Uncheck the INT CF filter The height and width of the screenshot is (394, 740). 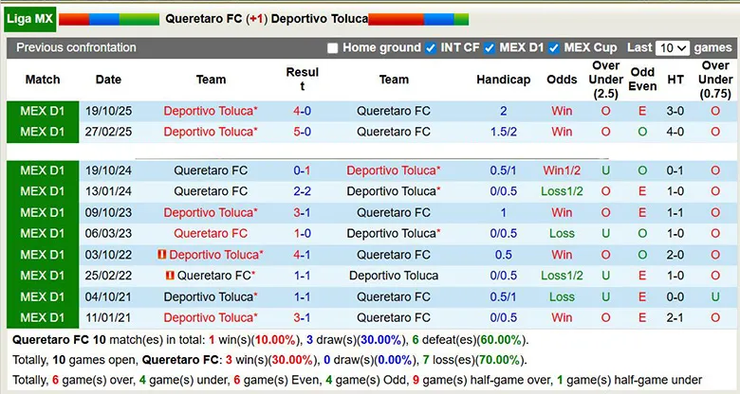(431, 48)
